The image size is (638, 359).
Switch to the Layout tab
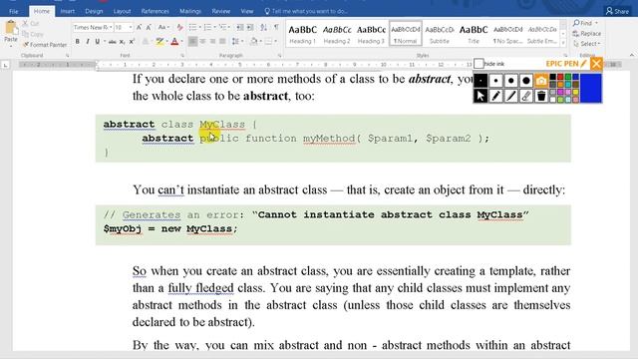pyautogui.click(x=122, y=11)
